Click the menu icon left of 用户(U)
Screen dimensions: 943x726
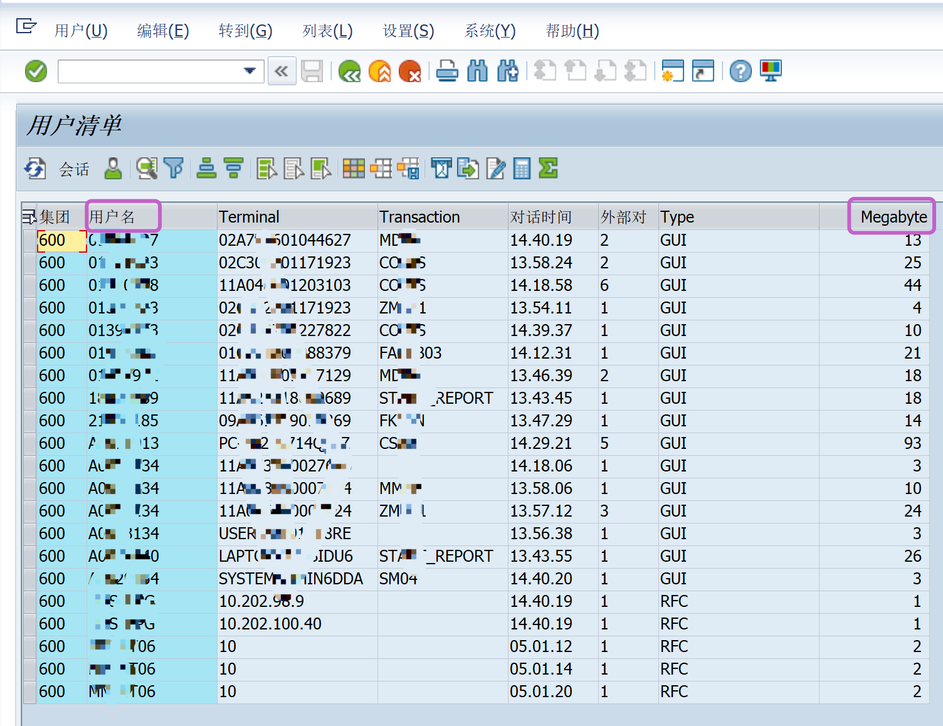[x=26, y=26]
